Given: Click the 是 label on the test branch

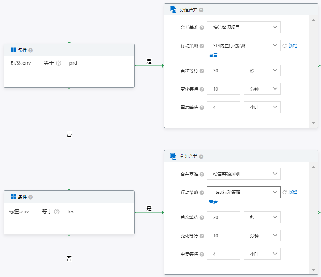Looking at the screenshot, I should pos(149,208).
